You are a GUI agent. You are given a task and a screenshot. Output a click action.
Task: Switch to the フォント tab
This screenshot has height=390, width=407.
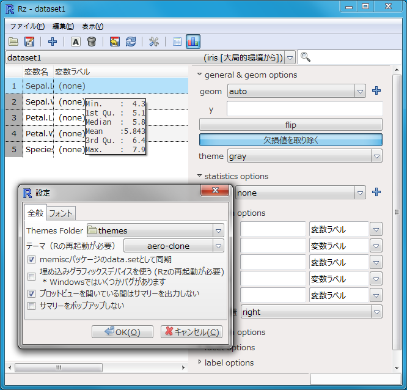pyautogui.click(x=61, y=214)
